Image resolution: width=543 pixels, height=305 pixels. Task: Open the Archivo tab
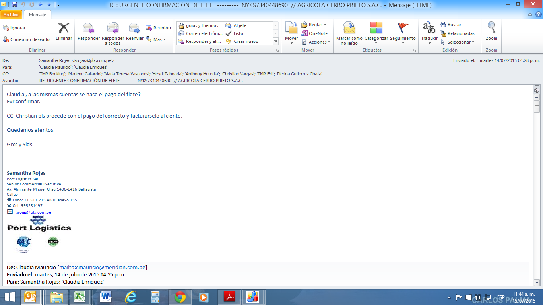(x=11, y=15)
